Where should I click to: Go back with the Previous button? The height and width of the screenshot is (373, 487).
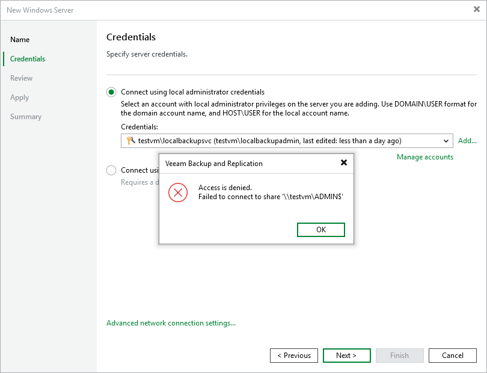[x=294, y=356]
